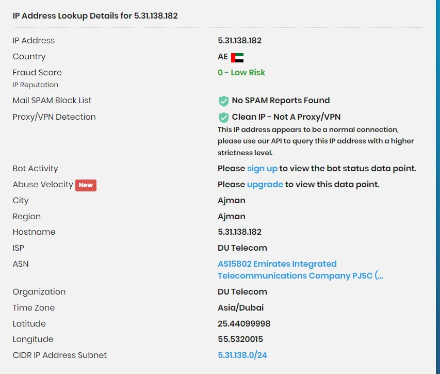Click the longitude value 55.5320015

(x=240, y=339)
